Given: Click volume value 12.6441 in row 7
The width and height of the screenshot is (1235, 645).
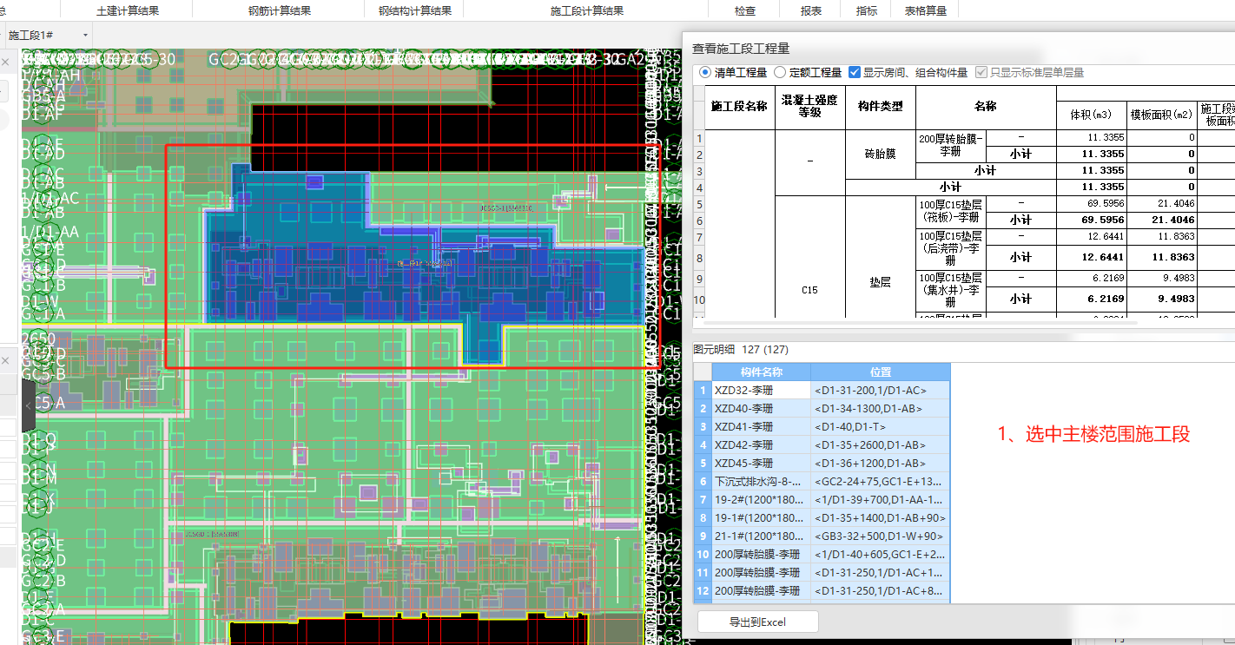Looking at the screenshot, I should (x=1091, y=236).
